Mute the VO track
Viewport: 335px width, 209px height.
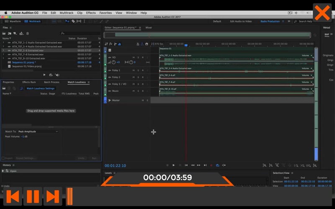pos(134,58)
